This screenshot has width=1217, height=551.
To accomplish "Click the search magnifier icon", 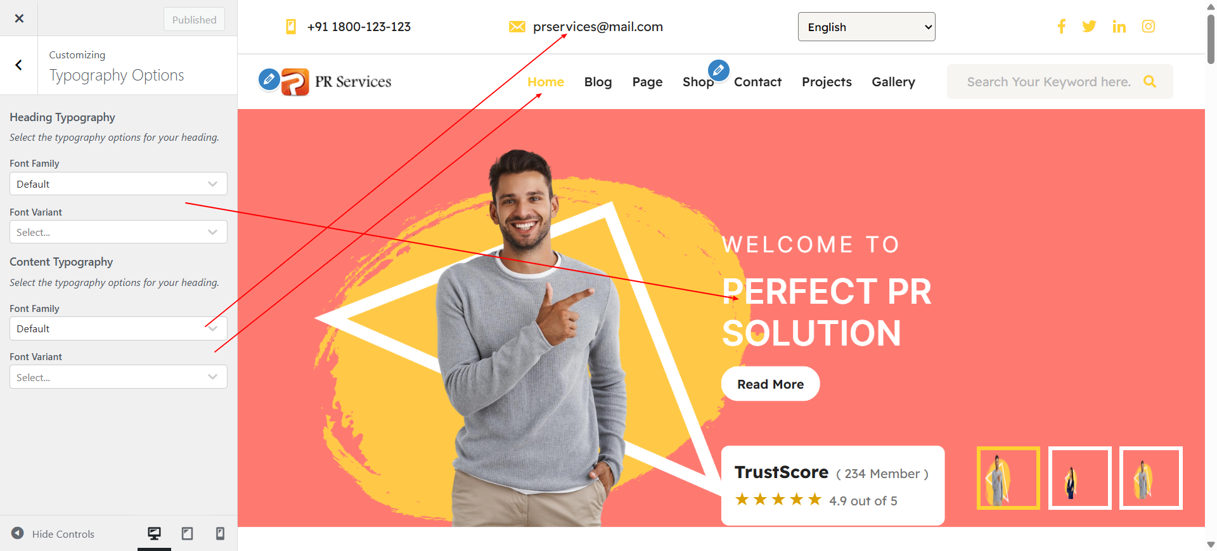I will (x=1150, y=81).
